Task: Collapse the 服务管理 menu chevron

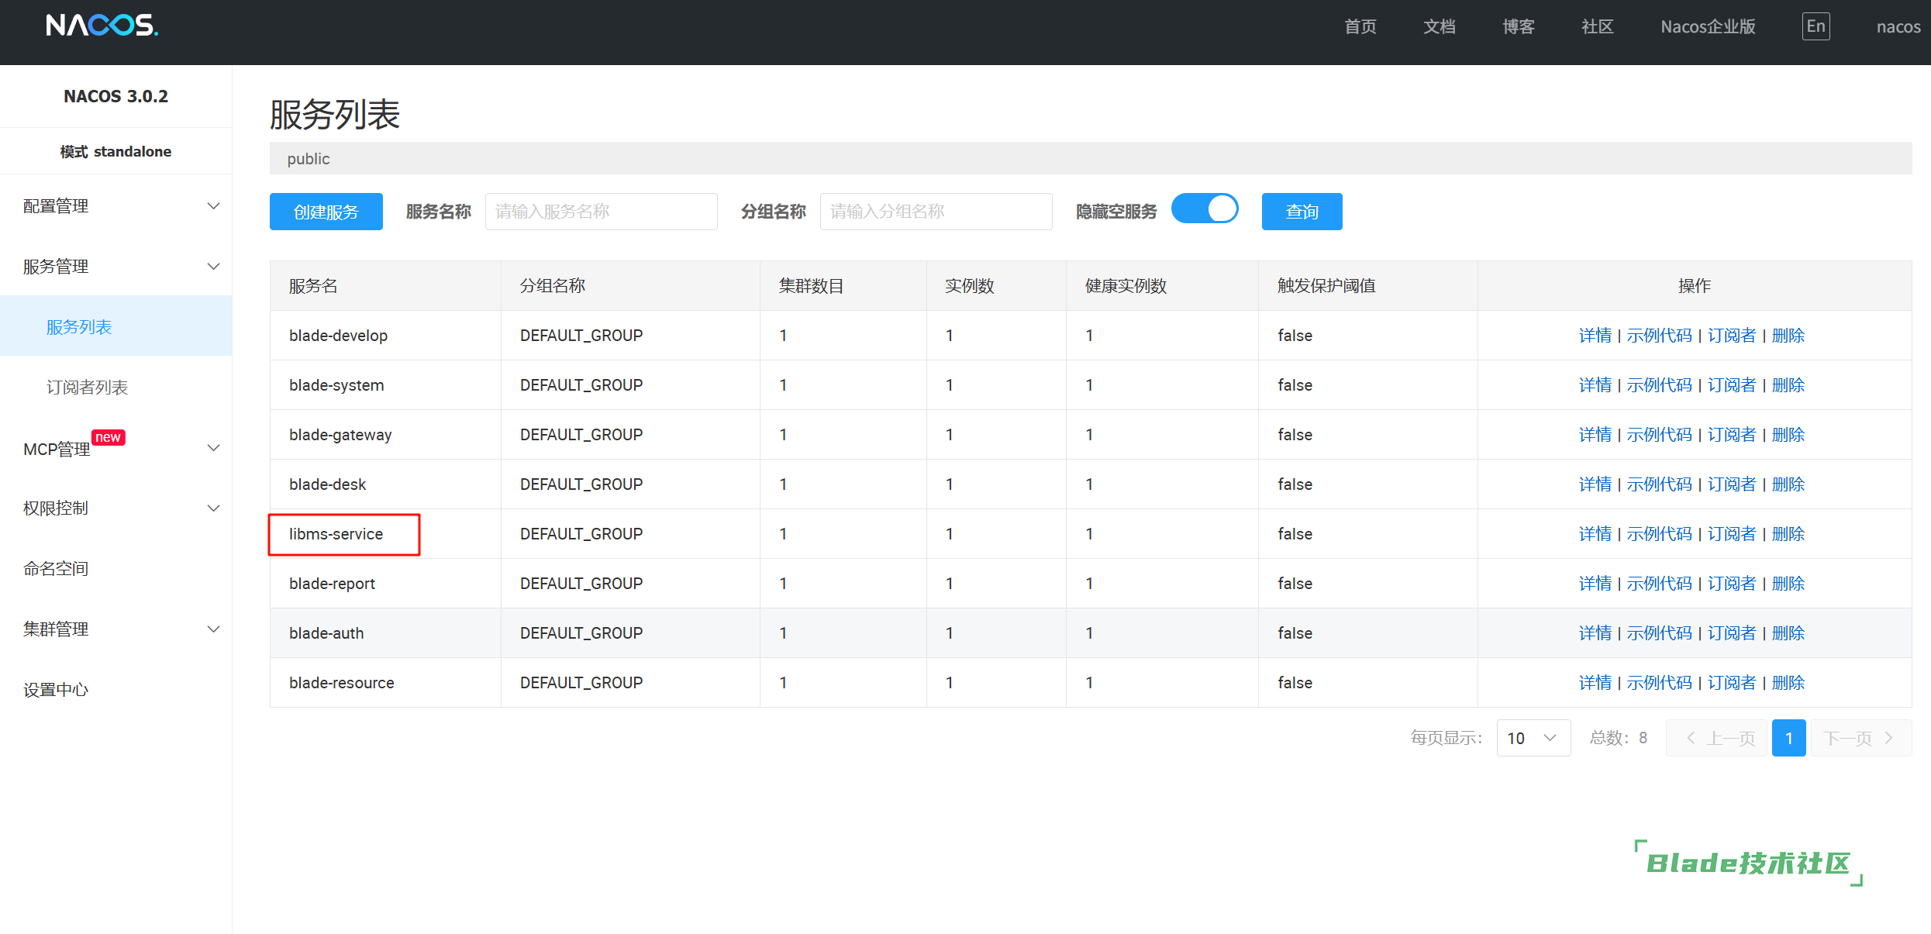Action: [213, 267]
